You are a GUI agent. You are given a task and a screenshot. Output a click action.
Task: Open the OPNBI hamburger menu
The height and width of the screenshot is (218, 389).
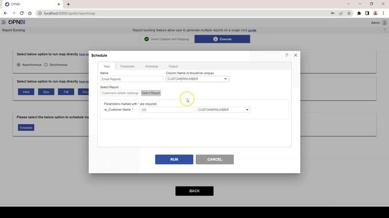click(x=4, y=22)
